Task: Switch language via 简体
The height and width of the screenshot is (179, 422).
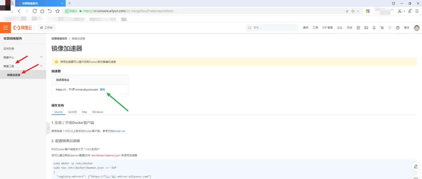Action: click(x=407, y=28)
